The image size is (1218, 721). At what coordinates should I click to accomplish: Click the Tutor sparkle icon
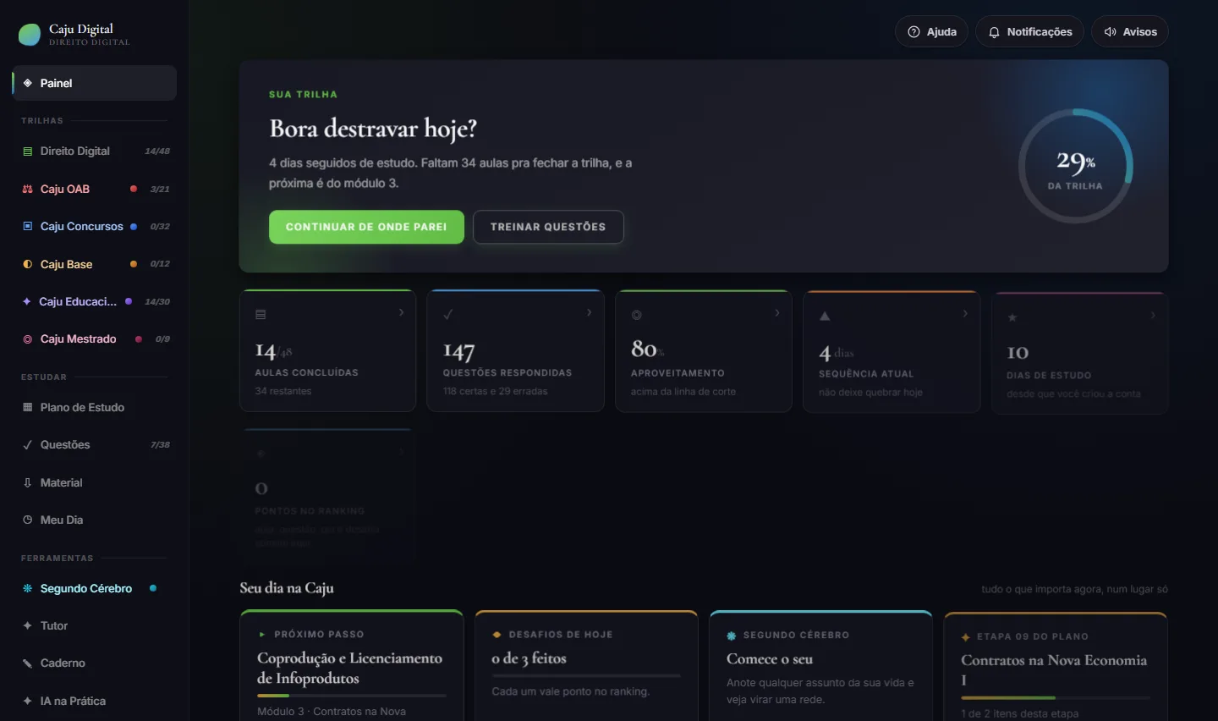pos(28,625)
